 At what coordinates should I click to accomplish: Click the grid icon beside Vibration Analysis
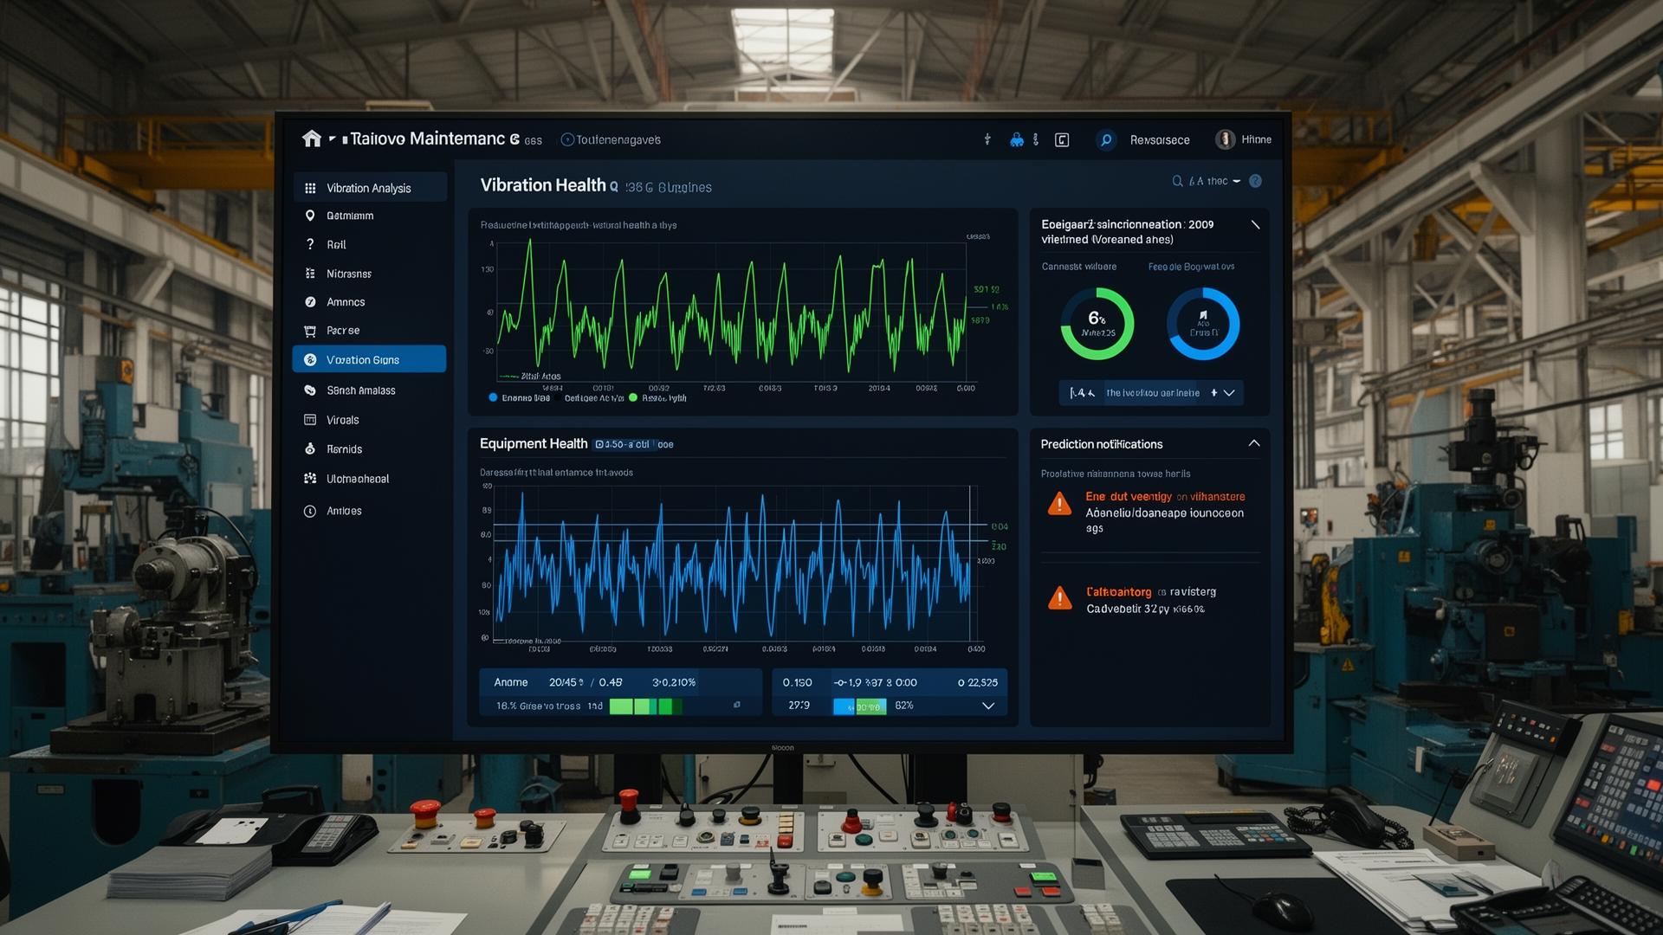pyautogui.click(x=310, y=188)
